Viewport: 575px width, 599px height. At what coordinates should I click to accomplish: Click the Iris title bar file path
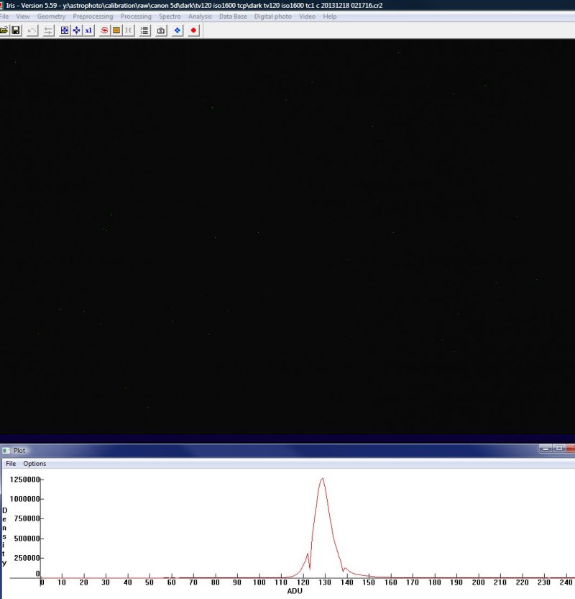pos(223,5)
